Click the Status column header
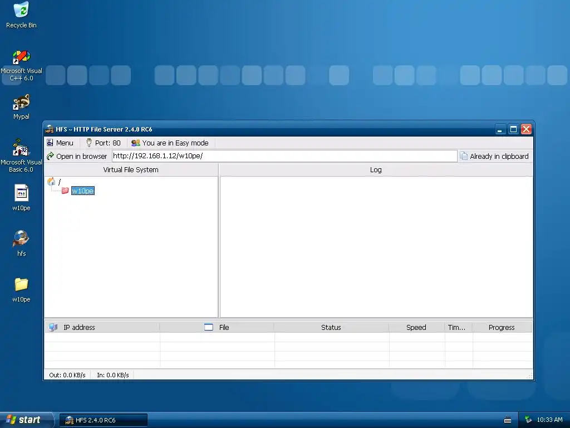The width and height of the screenshot is (570, 428). pyautogui.click(x=331, y=327)
